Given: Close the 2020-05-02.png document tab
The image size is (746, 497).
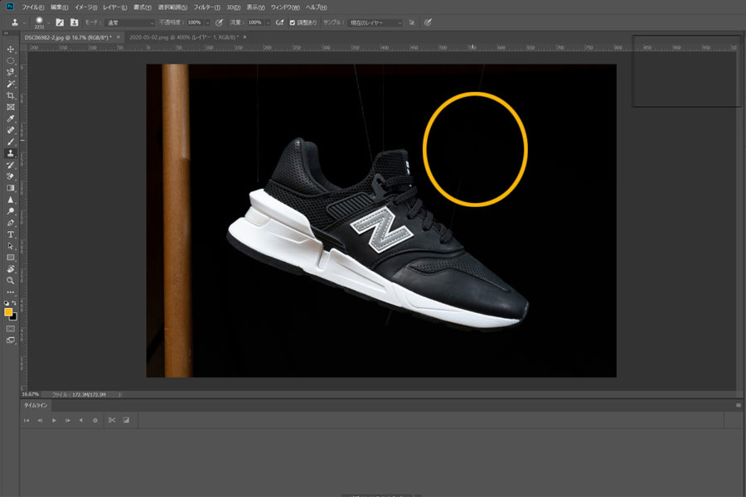Looking at the screenshot, I should pos(245,37).
